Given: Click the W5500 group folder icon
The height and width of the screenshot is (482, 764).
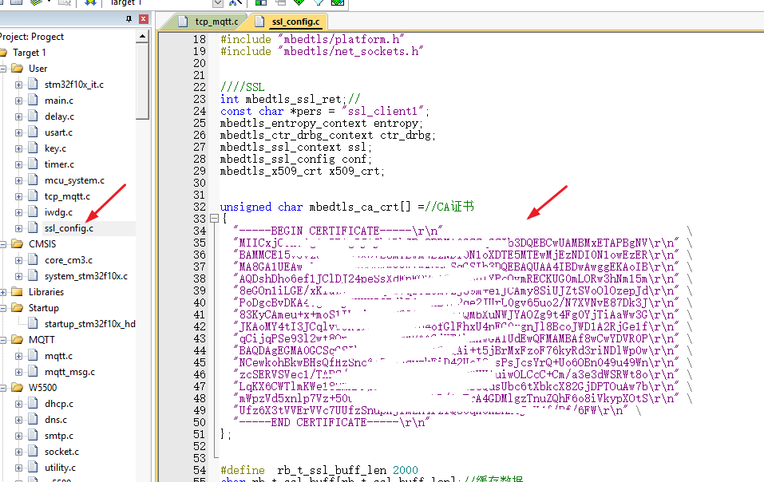Looking at the screenshot, I should pos(17,388).
